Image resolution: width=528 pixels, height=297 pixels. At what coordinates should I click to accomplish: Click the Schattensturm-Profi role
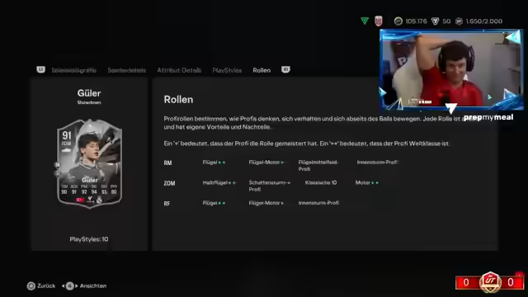270,186
